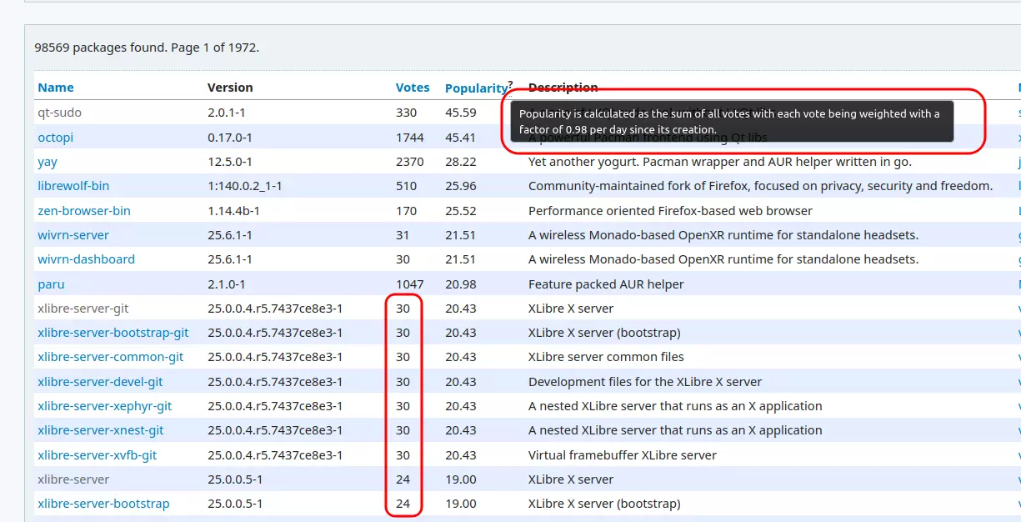
Task: Open the xlibre-server-xephyr-git package link
Action: click(x=105, y=406)
